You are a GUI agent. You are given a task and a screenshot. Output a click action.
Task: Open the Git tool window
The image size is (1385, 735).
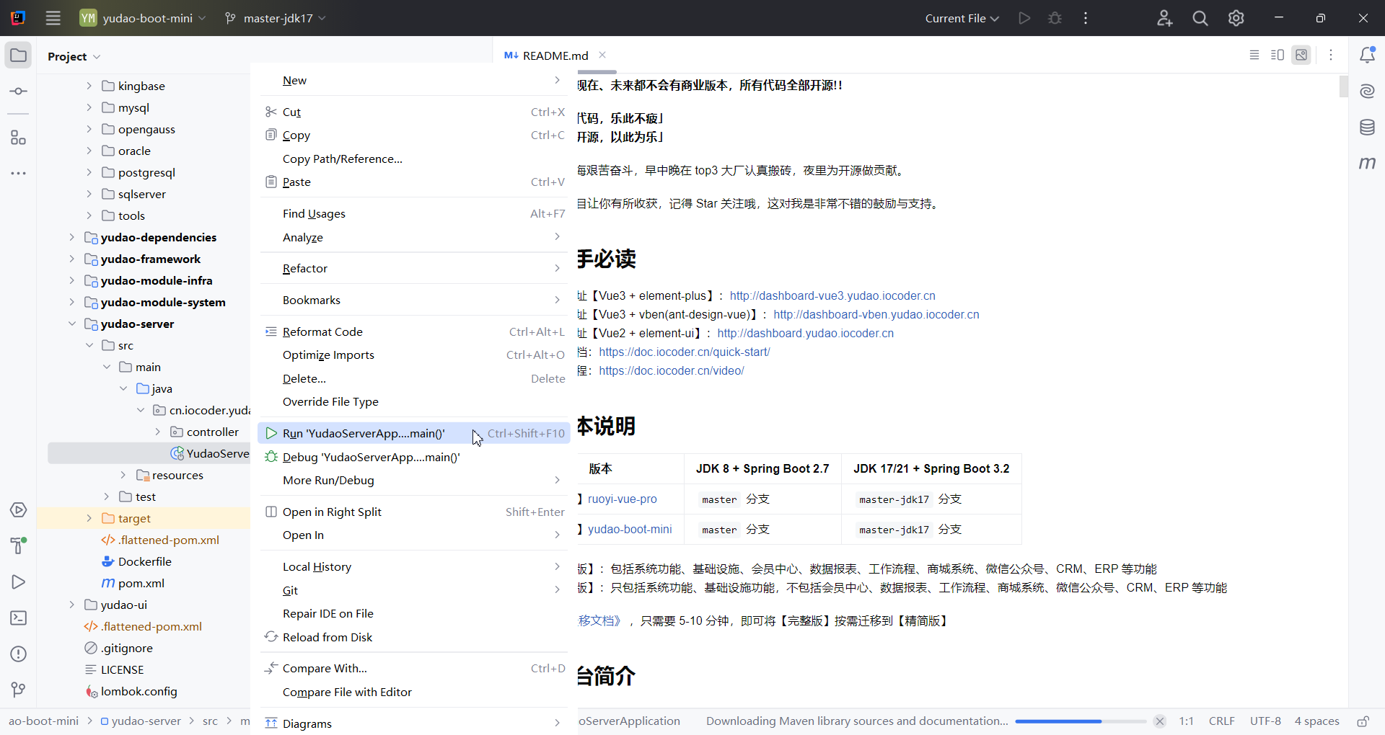pyautogui.click(x=18, y=690)
